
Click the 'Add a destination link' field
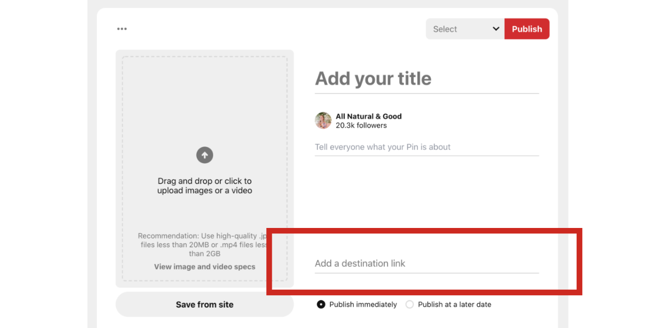click(x=426, y=263)
